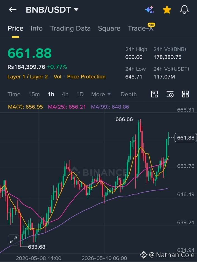
Task: Open the chart indicator settings icon
Action: coord(170,94)
